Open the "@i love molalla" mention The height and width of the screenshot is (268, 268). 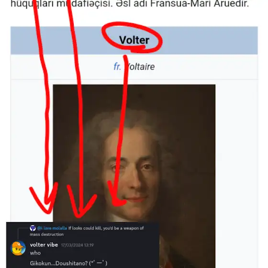pyautogui.click(x=52, y=228)
